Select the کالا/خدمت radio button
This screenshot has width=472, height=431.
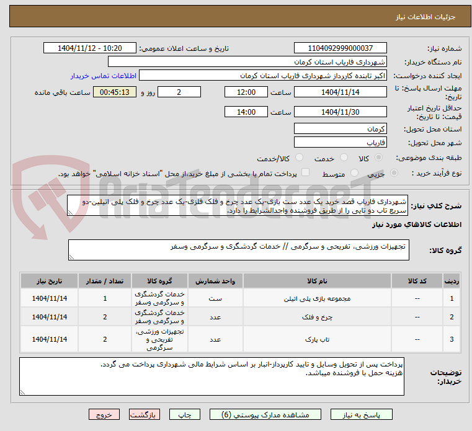(x=299, y=158)
